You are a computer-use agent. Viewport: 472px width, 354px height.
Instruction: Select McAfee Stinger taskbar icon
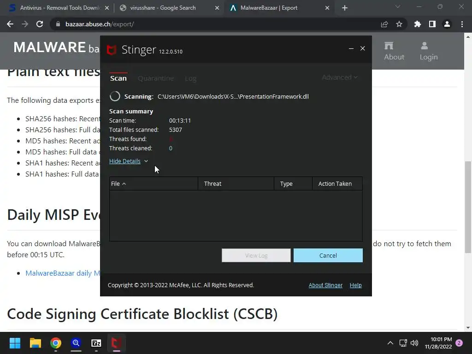117,343
